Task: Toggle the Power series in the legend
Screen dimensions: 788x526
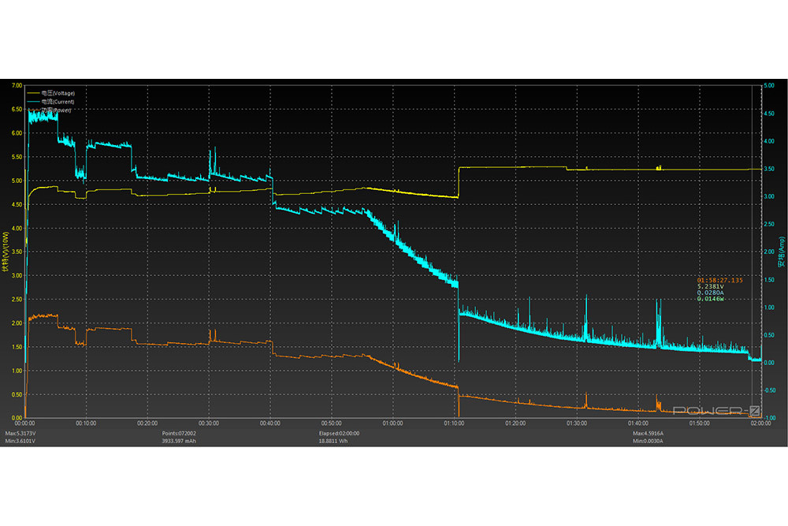Action: (x=58, y=110)
